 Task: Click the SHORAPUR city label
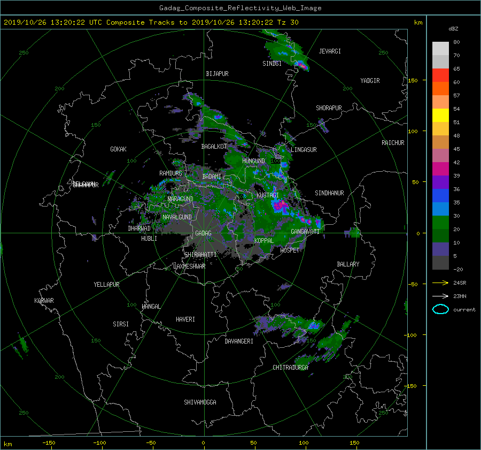(329, 108)
